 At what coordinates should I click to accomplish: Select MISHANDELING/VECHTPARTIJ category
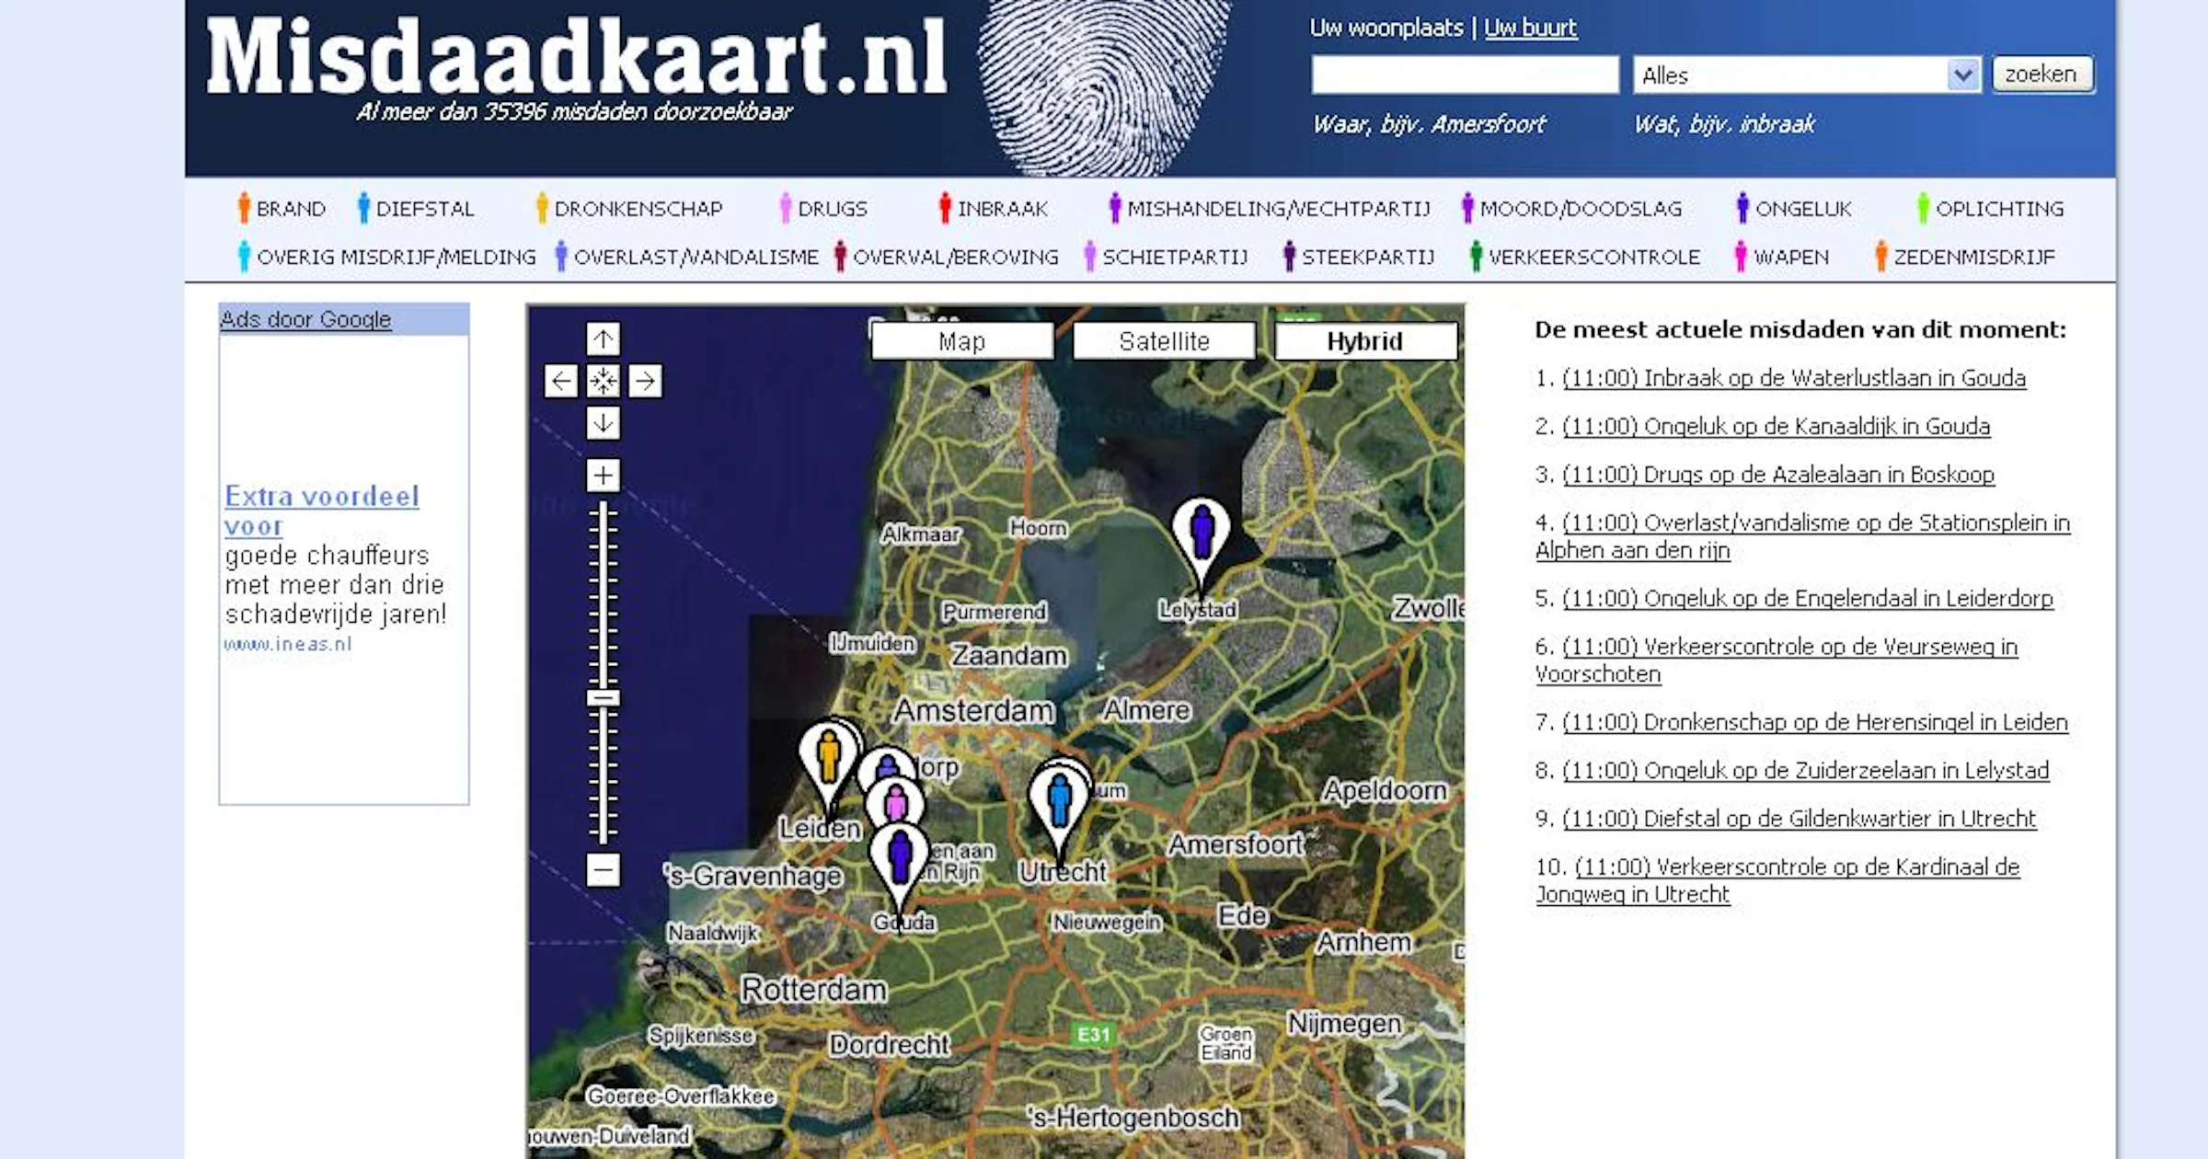click(1270, 208)
